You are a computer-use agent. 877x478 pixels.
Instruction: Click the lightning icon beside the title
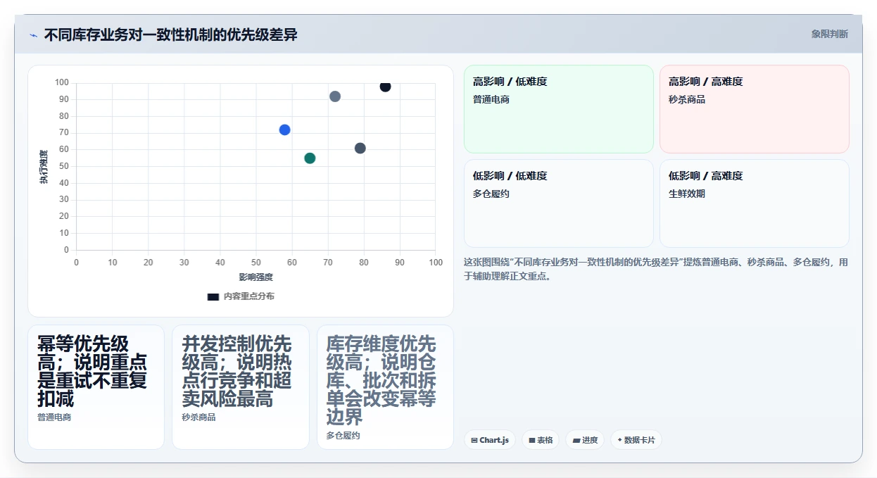(x=33, y=35)
